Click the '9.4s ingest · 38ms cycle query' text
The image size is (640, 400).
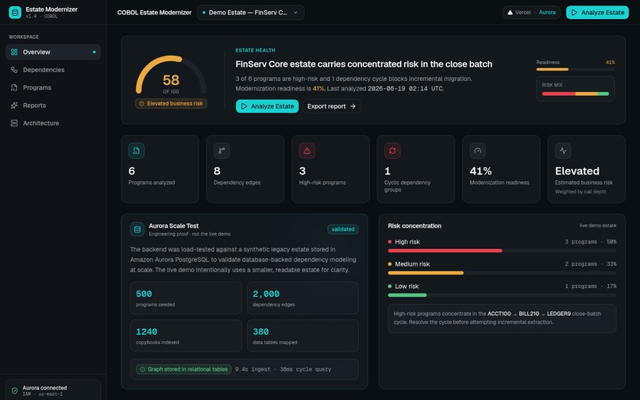pyautogui.click(x=283, y=369)
